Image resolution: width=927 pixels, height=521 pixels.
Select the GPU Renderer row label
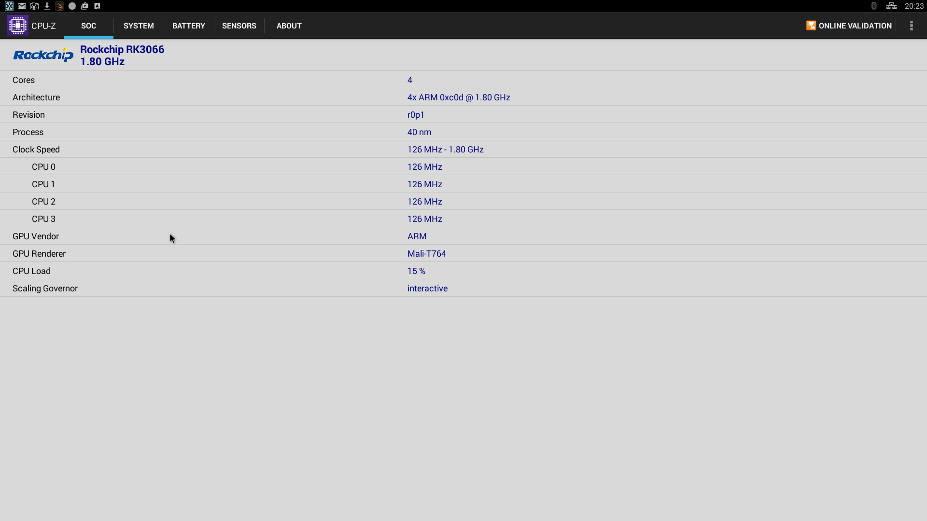(x=39, y=254)
